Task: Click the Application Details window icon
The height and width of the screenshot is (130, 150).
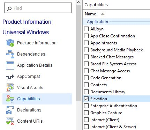Action: pos(10,65)
